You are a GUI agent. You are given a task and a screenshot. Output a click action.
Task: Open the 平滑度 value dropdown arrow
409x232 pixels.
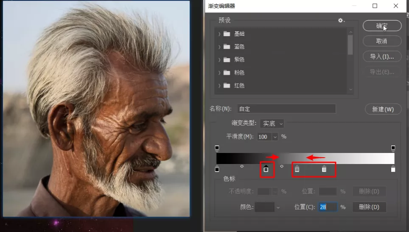click(275, 137)
